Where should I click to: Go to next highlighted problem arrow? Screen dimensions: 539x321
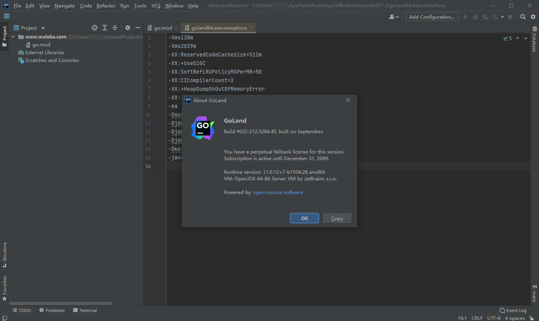(x=526, y=39)
